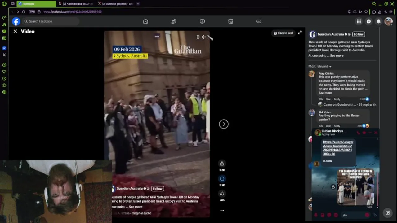
Task: Like Rory O'Brien's comment
Action: 328,99
